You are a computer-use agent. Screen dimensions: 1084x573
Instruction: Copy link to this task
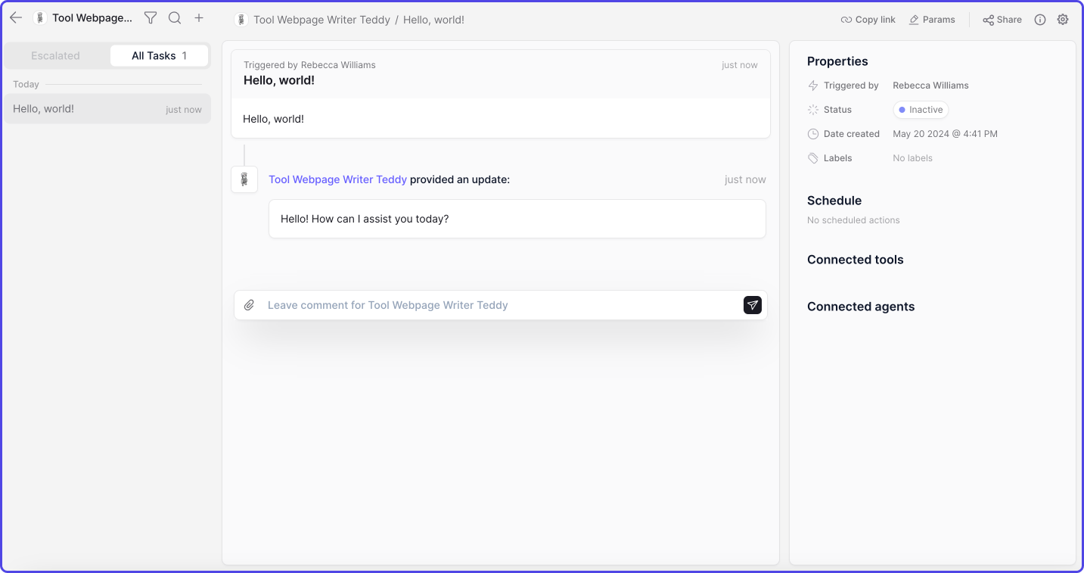(868, 20)
